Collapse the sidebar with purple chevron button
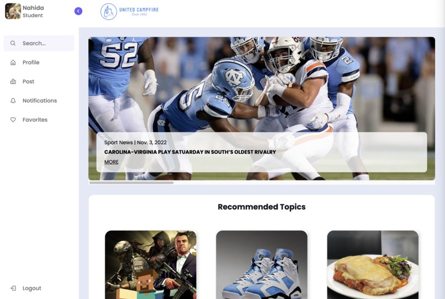445x299 pixels. pyautogui.click(x=78, y=11)
